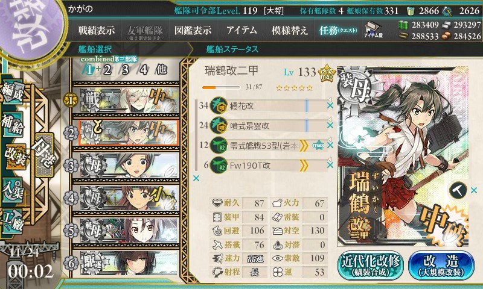Open the 工廠 factory sidebar icon

(x=13, y=222)
